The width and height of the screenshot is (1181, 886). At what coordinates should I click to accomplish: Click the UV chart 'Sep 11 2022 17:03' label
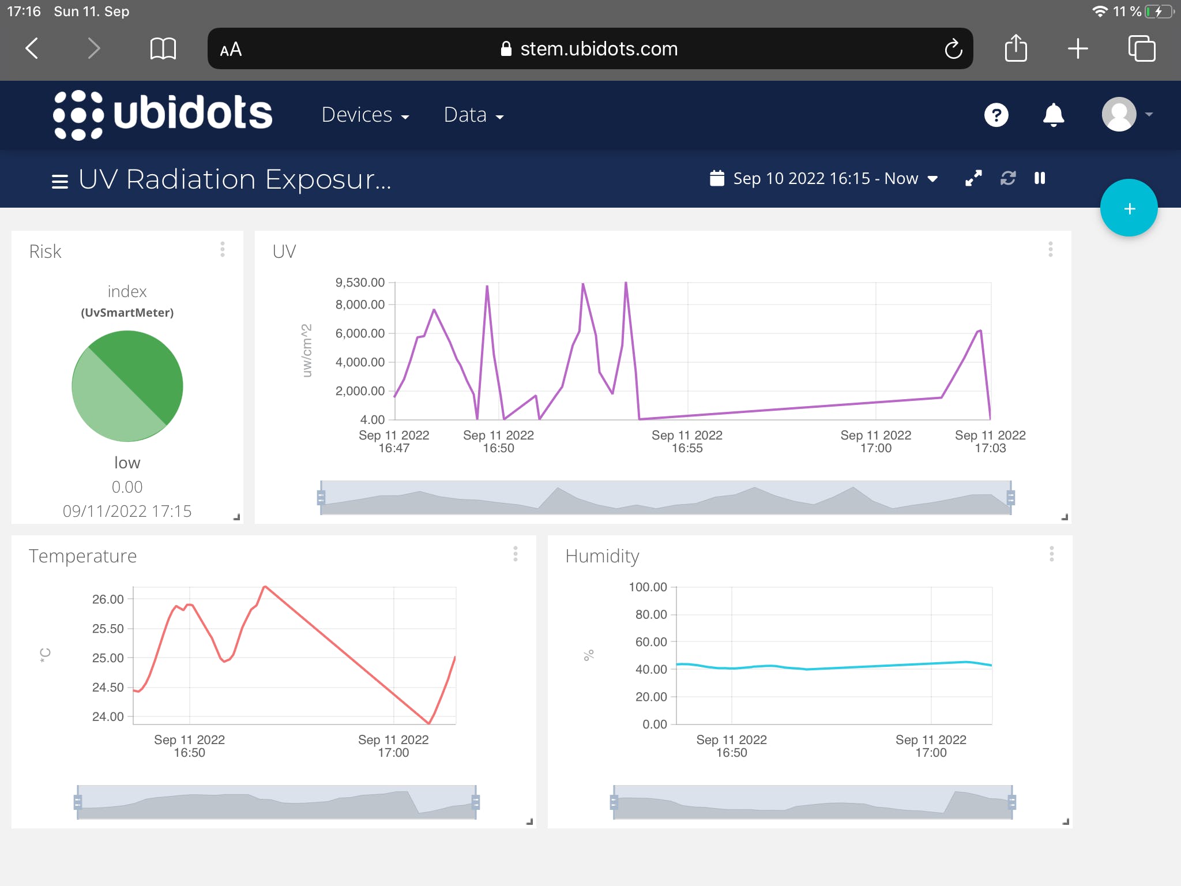click(x=990, y=442)
